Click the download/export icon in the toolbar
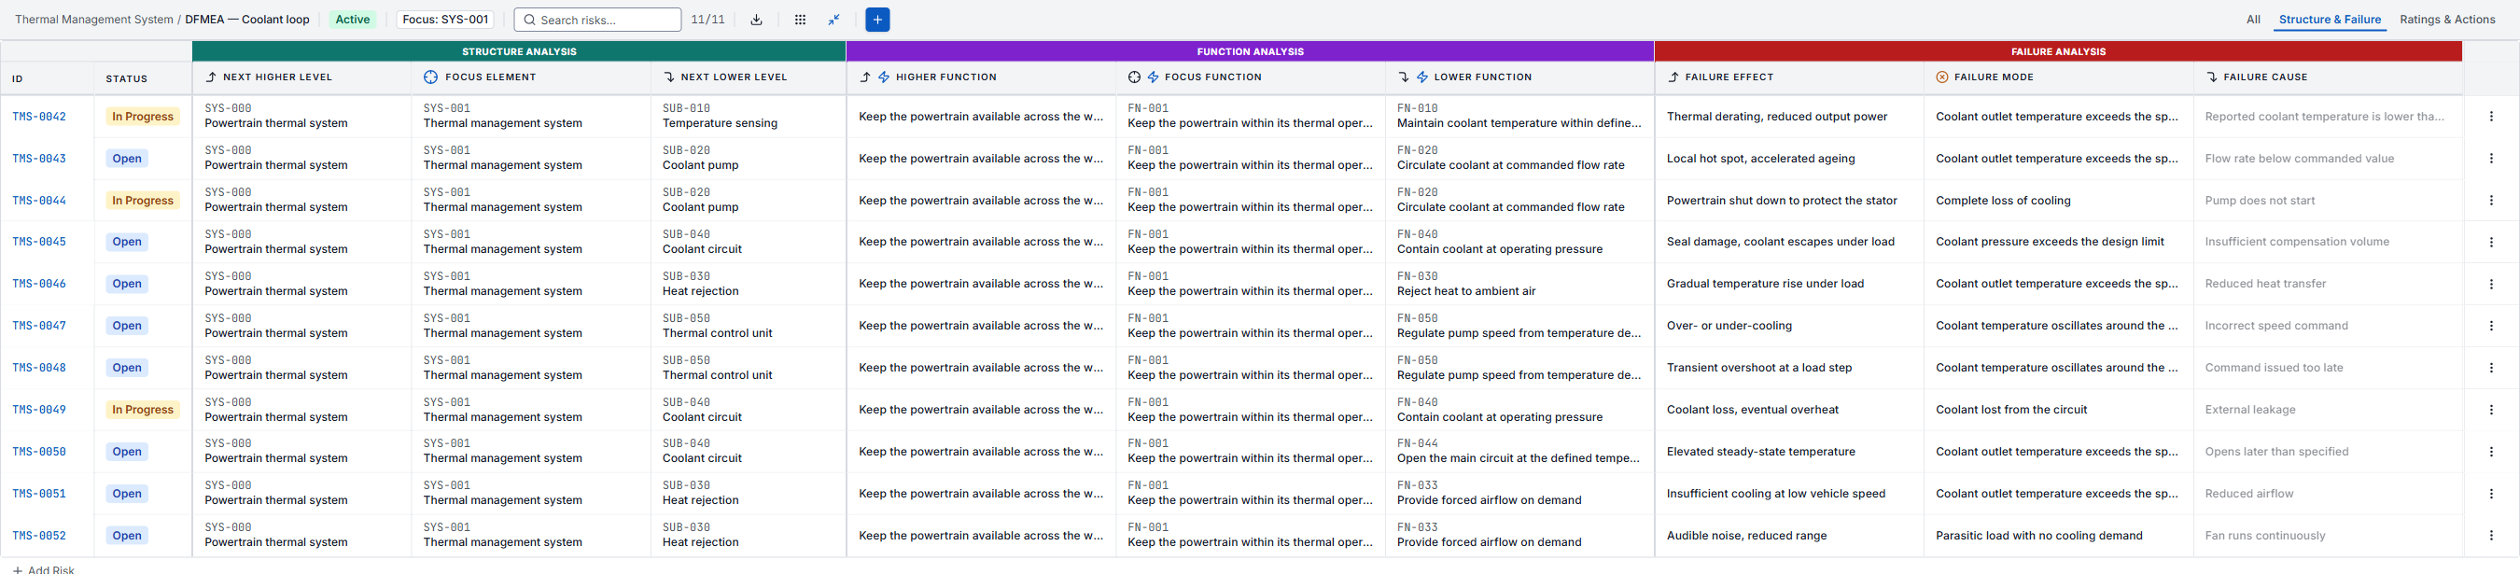This screenshot has height=574, width=2520. 756,20
